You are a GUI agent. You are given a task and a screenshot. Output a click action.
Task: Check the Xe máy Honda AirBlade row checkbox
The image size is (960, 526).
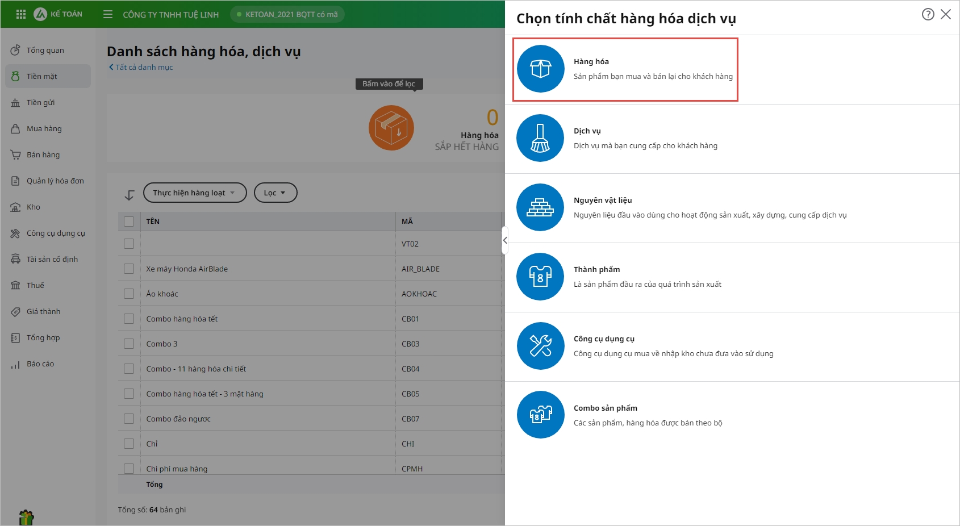coord(129,269)
